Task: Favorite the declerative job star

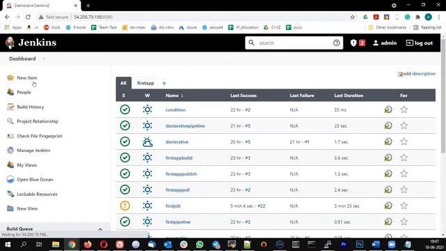Action: (x=404, y=142)
